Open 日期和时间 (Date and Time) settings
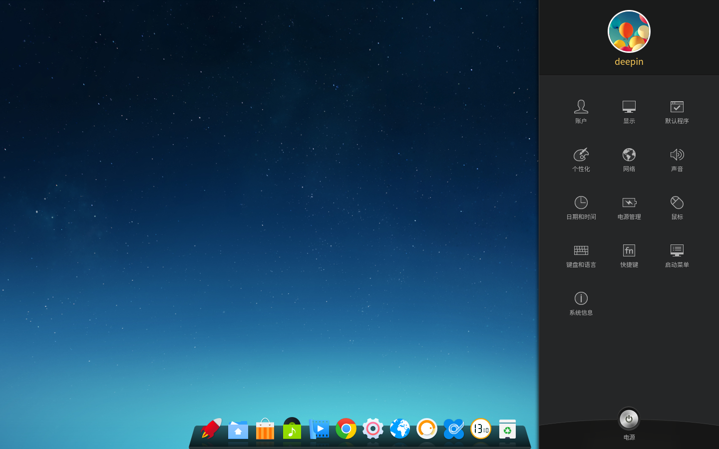 pos(581,207)
